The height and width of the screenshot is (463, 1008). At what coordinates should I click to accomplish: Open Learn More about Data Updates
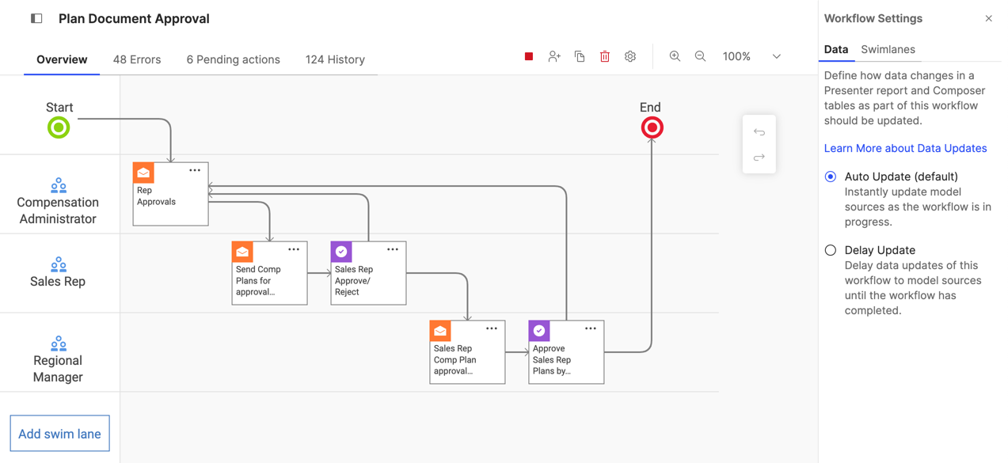click(905, 148)
